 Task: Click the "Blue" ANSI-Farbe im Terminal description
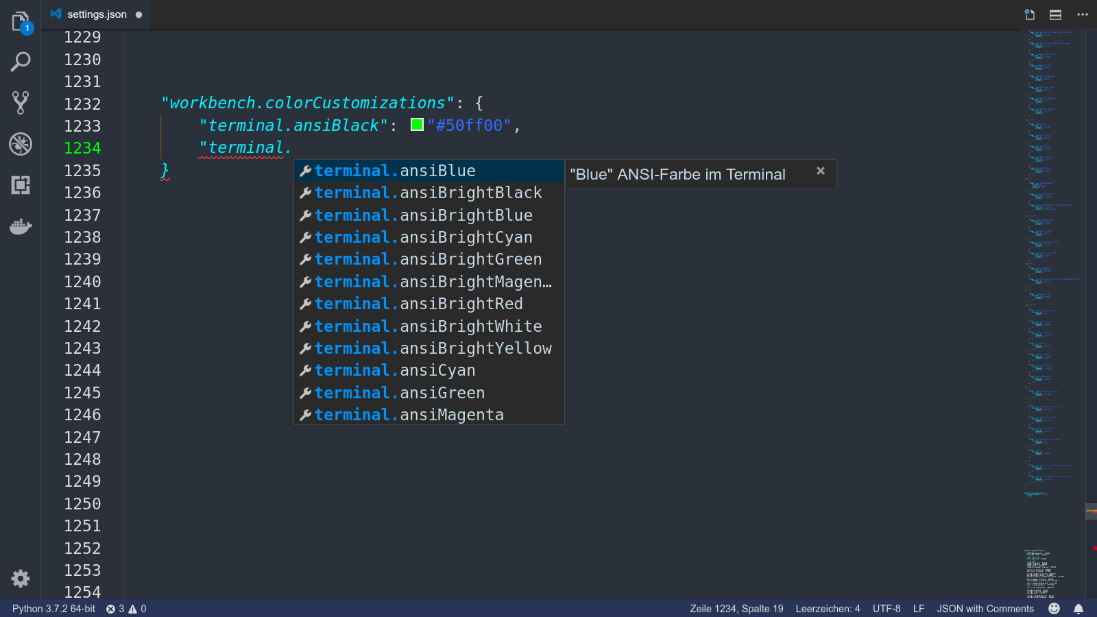pos(677,174)
